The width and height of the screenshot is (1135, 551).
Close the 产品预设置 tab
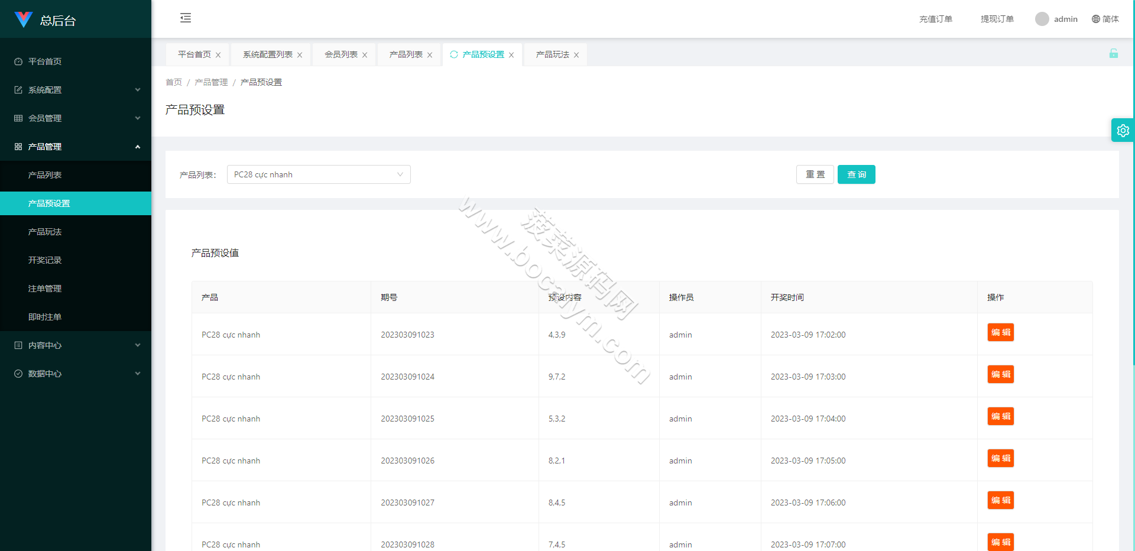[x=511, y=55]
